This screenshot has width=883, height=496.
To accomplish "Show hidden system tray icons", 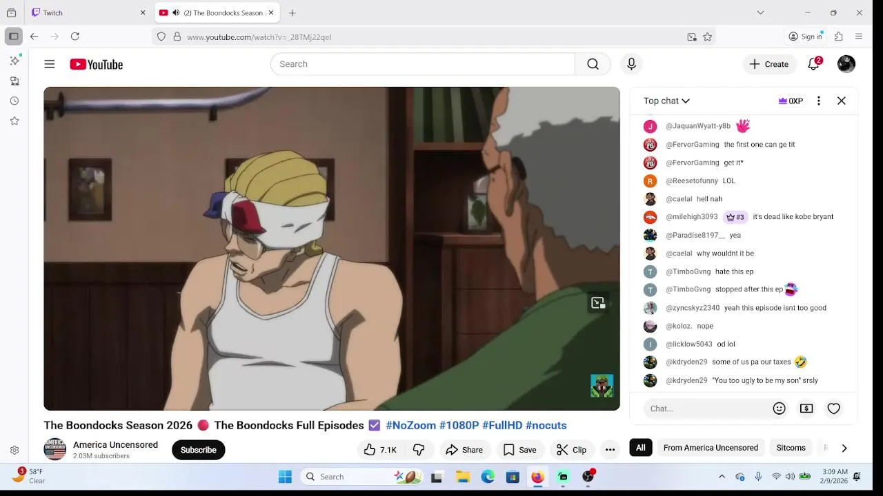I will 722,477.
